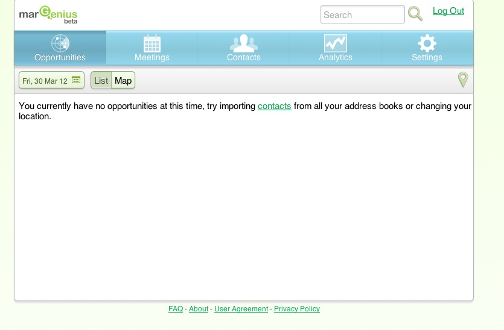504x330 pixels.
Task: Open the Meetings tab
Action: [x=152, y=48]
